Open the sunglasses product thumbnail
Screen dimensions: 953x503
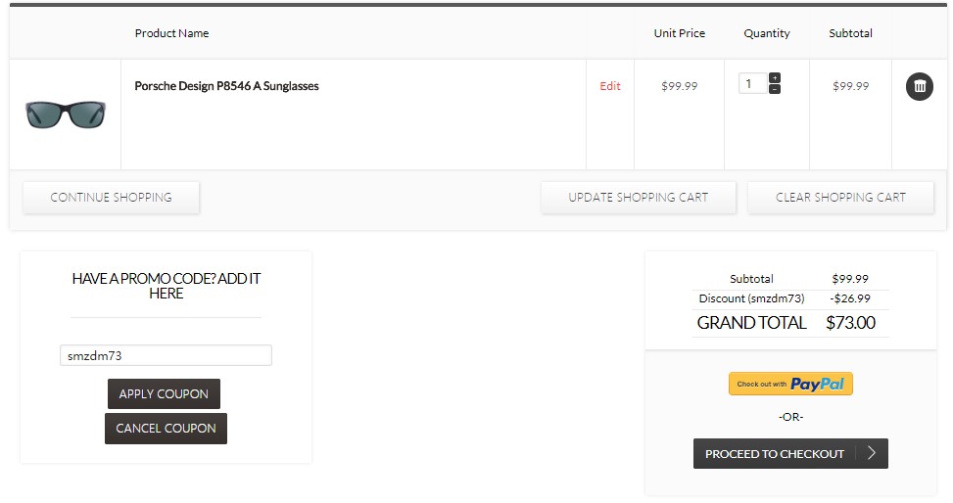coord(66,114)
